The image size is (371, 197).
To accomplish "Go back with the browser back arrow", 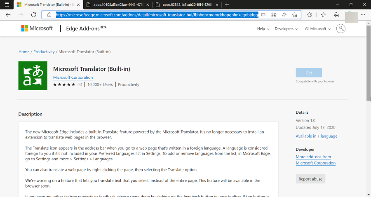I will [x=8, y=15].
